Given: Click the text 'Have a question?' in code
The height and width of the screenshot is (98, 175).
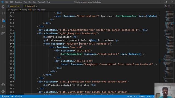Looking at the screenshot, I should pos(60,37).
